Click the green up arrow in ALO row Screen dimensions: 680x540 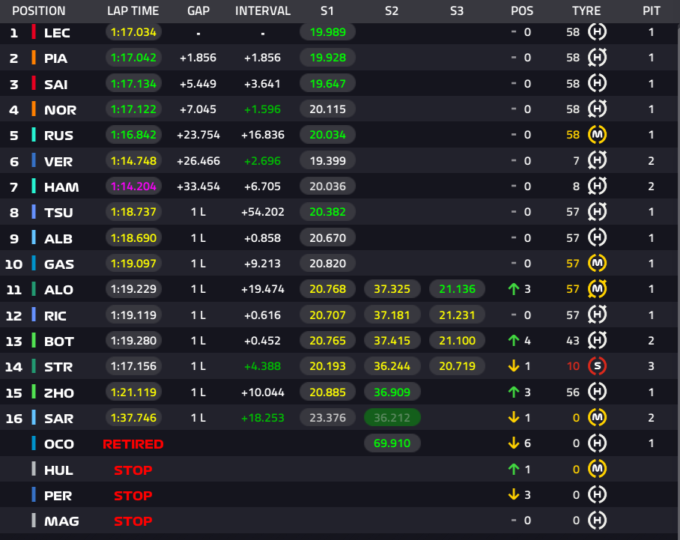pos(514,289)
